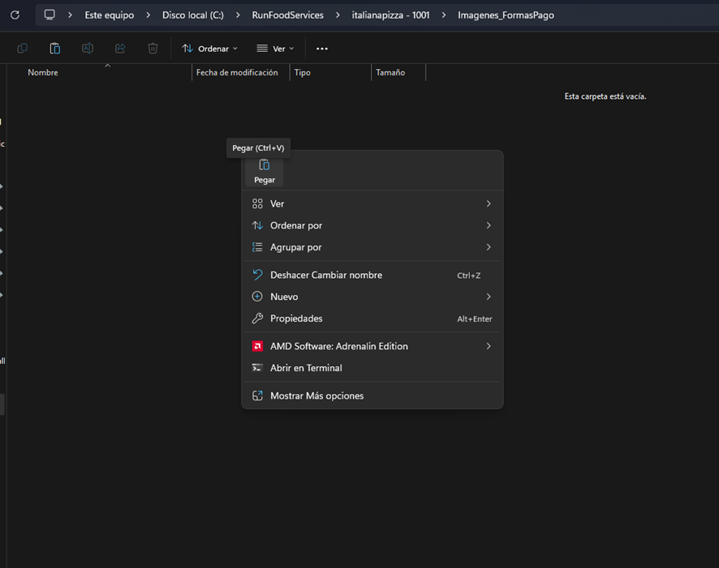The image size is (719, 568).
Task: Click the refresh icon beside the address bar
Action: click(15, 15)
